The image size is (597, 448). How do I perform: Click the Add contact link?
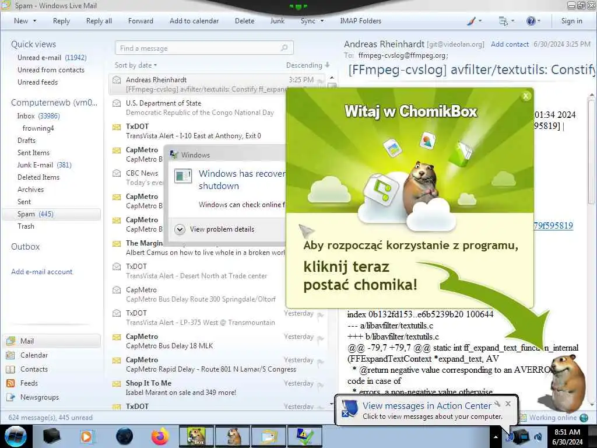510,44
